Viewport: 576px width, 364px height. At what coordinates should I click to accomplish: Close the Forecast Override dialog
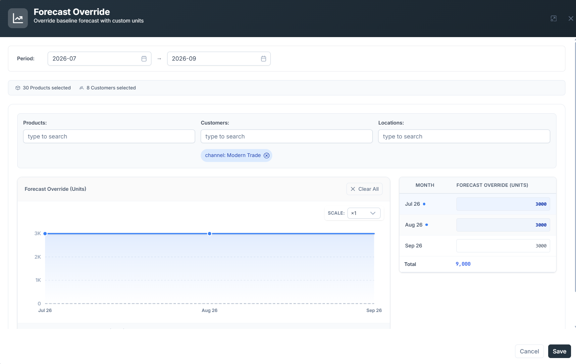click(x=571, y=19)
